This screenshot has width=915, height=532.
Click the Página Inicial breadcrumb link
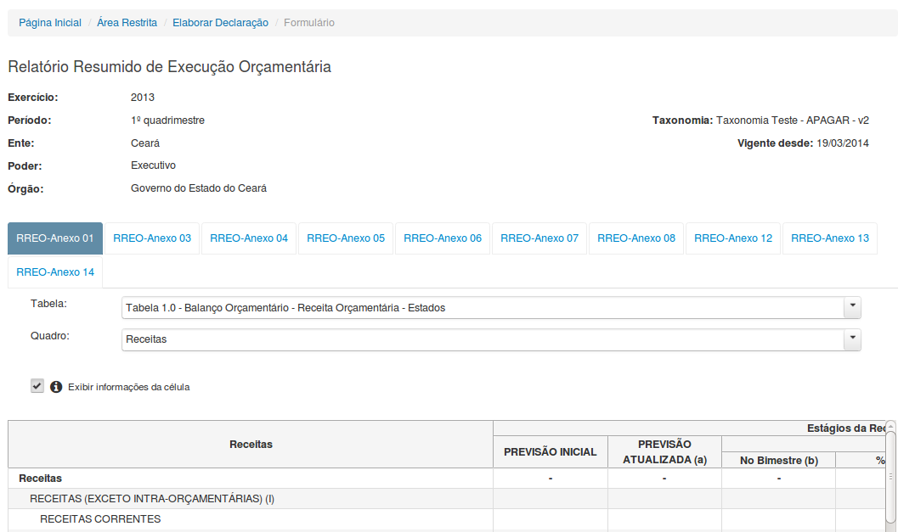coord(50,23)
